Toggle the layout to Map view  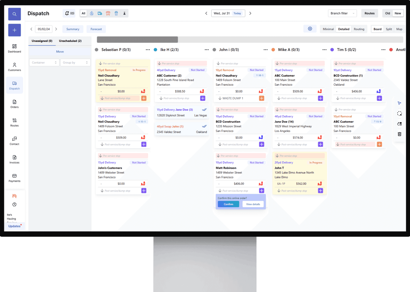point(399,29)
